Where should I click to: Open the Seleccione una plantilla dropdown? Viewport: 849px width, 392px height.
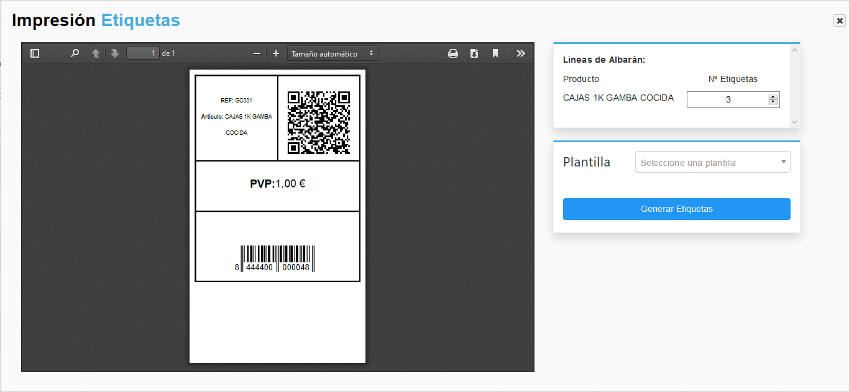pyautogui.click(x=713, y=163)
